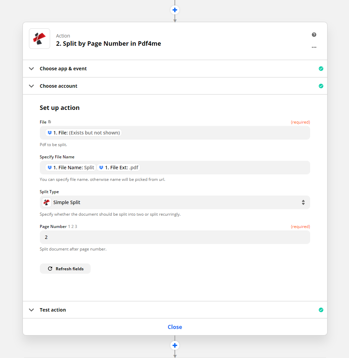Click the bottom plus add-step button
Image resolution: width=349 pixels, height=358 pixels.
point(175,345)
